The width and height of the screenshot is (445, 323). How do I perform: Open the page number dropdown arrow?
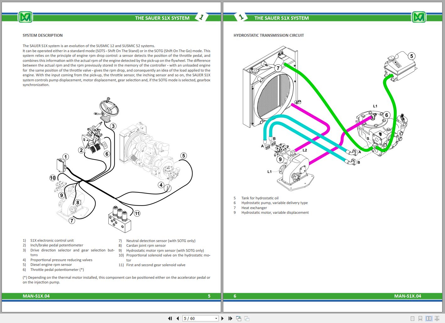(x=216, y=318)
